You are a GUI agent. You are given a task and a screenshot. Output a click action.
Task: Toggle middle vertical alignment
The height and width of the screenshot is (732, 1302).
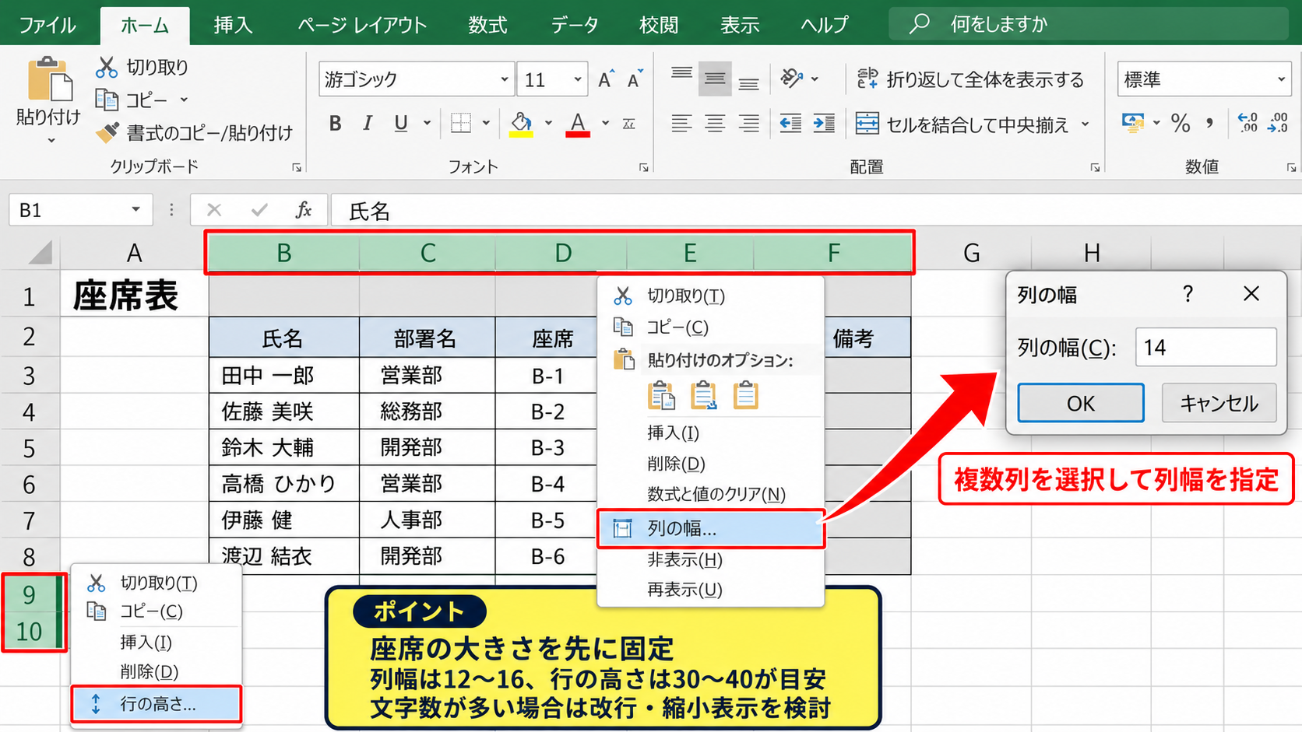pyautogui.click(x=715, y=79)
